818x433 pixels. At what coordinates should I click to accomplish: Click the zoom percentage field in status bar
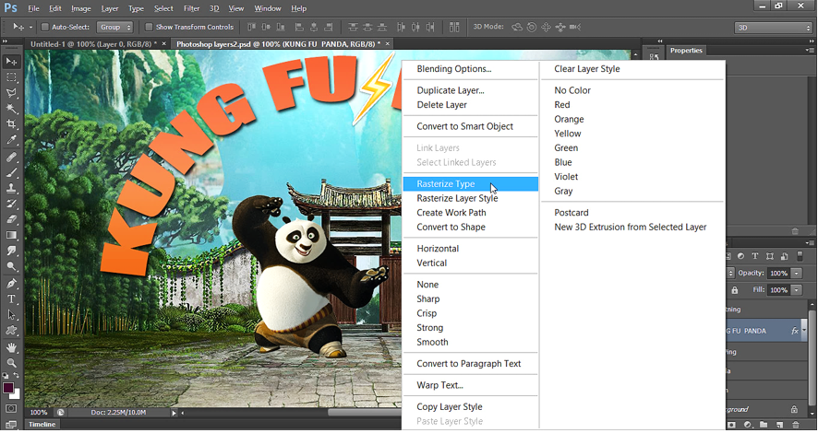[38, 413]
